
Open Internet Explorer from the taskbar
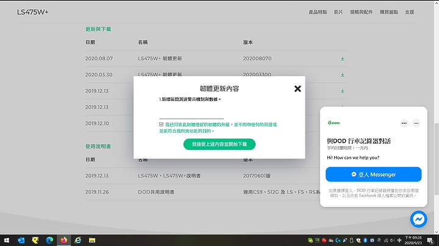tap(78, 240)
